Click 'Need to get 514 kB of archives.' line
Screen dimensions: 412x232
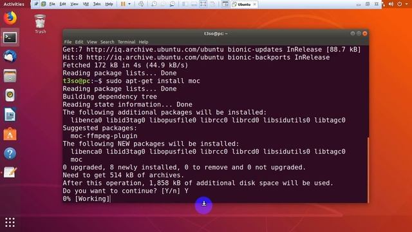pyautogui.click(x=123, y=175)
